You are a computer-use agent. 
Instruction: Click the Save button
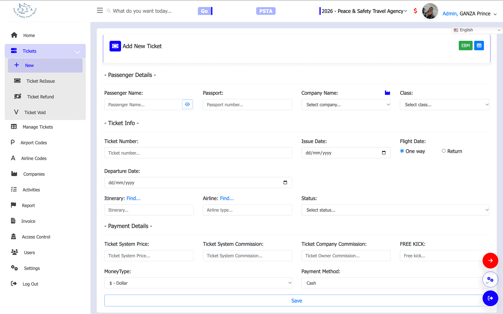click(x=297, y=301)
